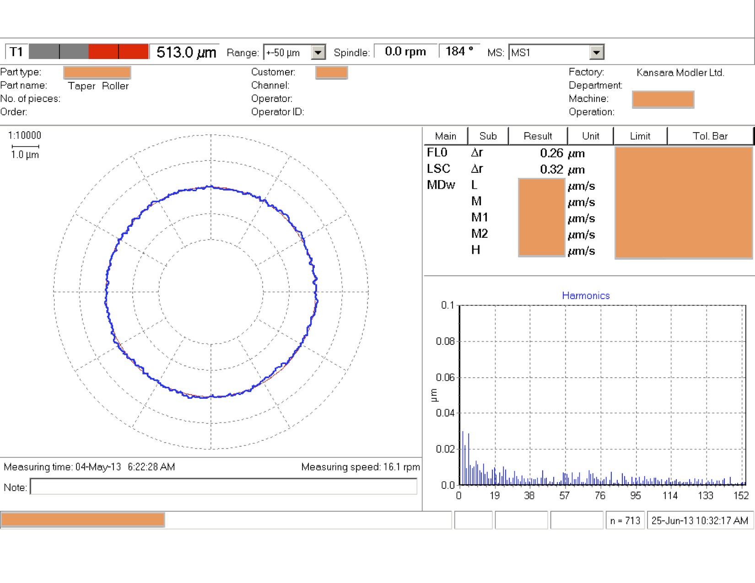Click the T1 probe label
This screenshot has width=755, height=583.
coord(16,52)
